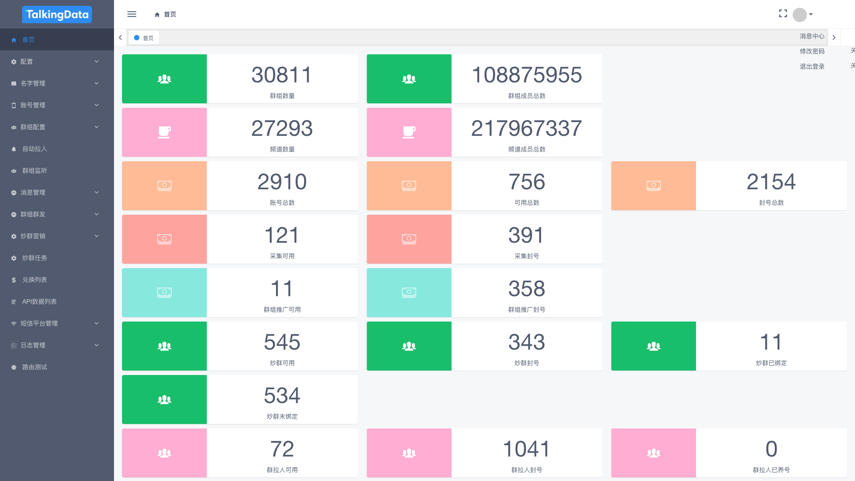Click the orange money icon for 账号总数
This screenshot has height=481, width=855.
pyautogui.click(x=164, y=186)
